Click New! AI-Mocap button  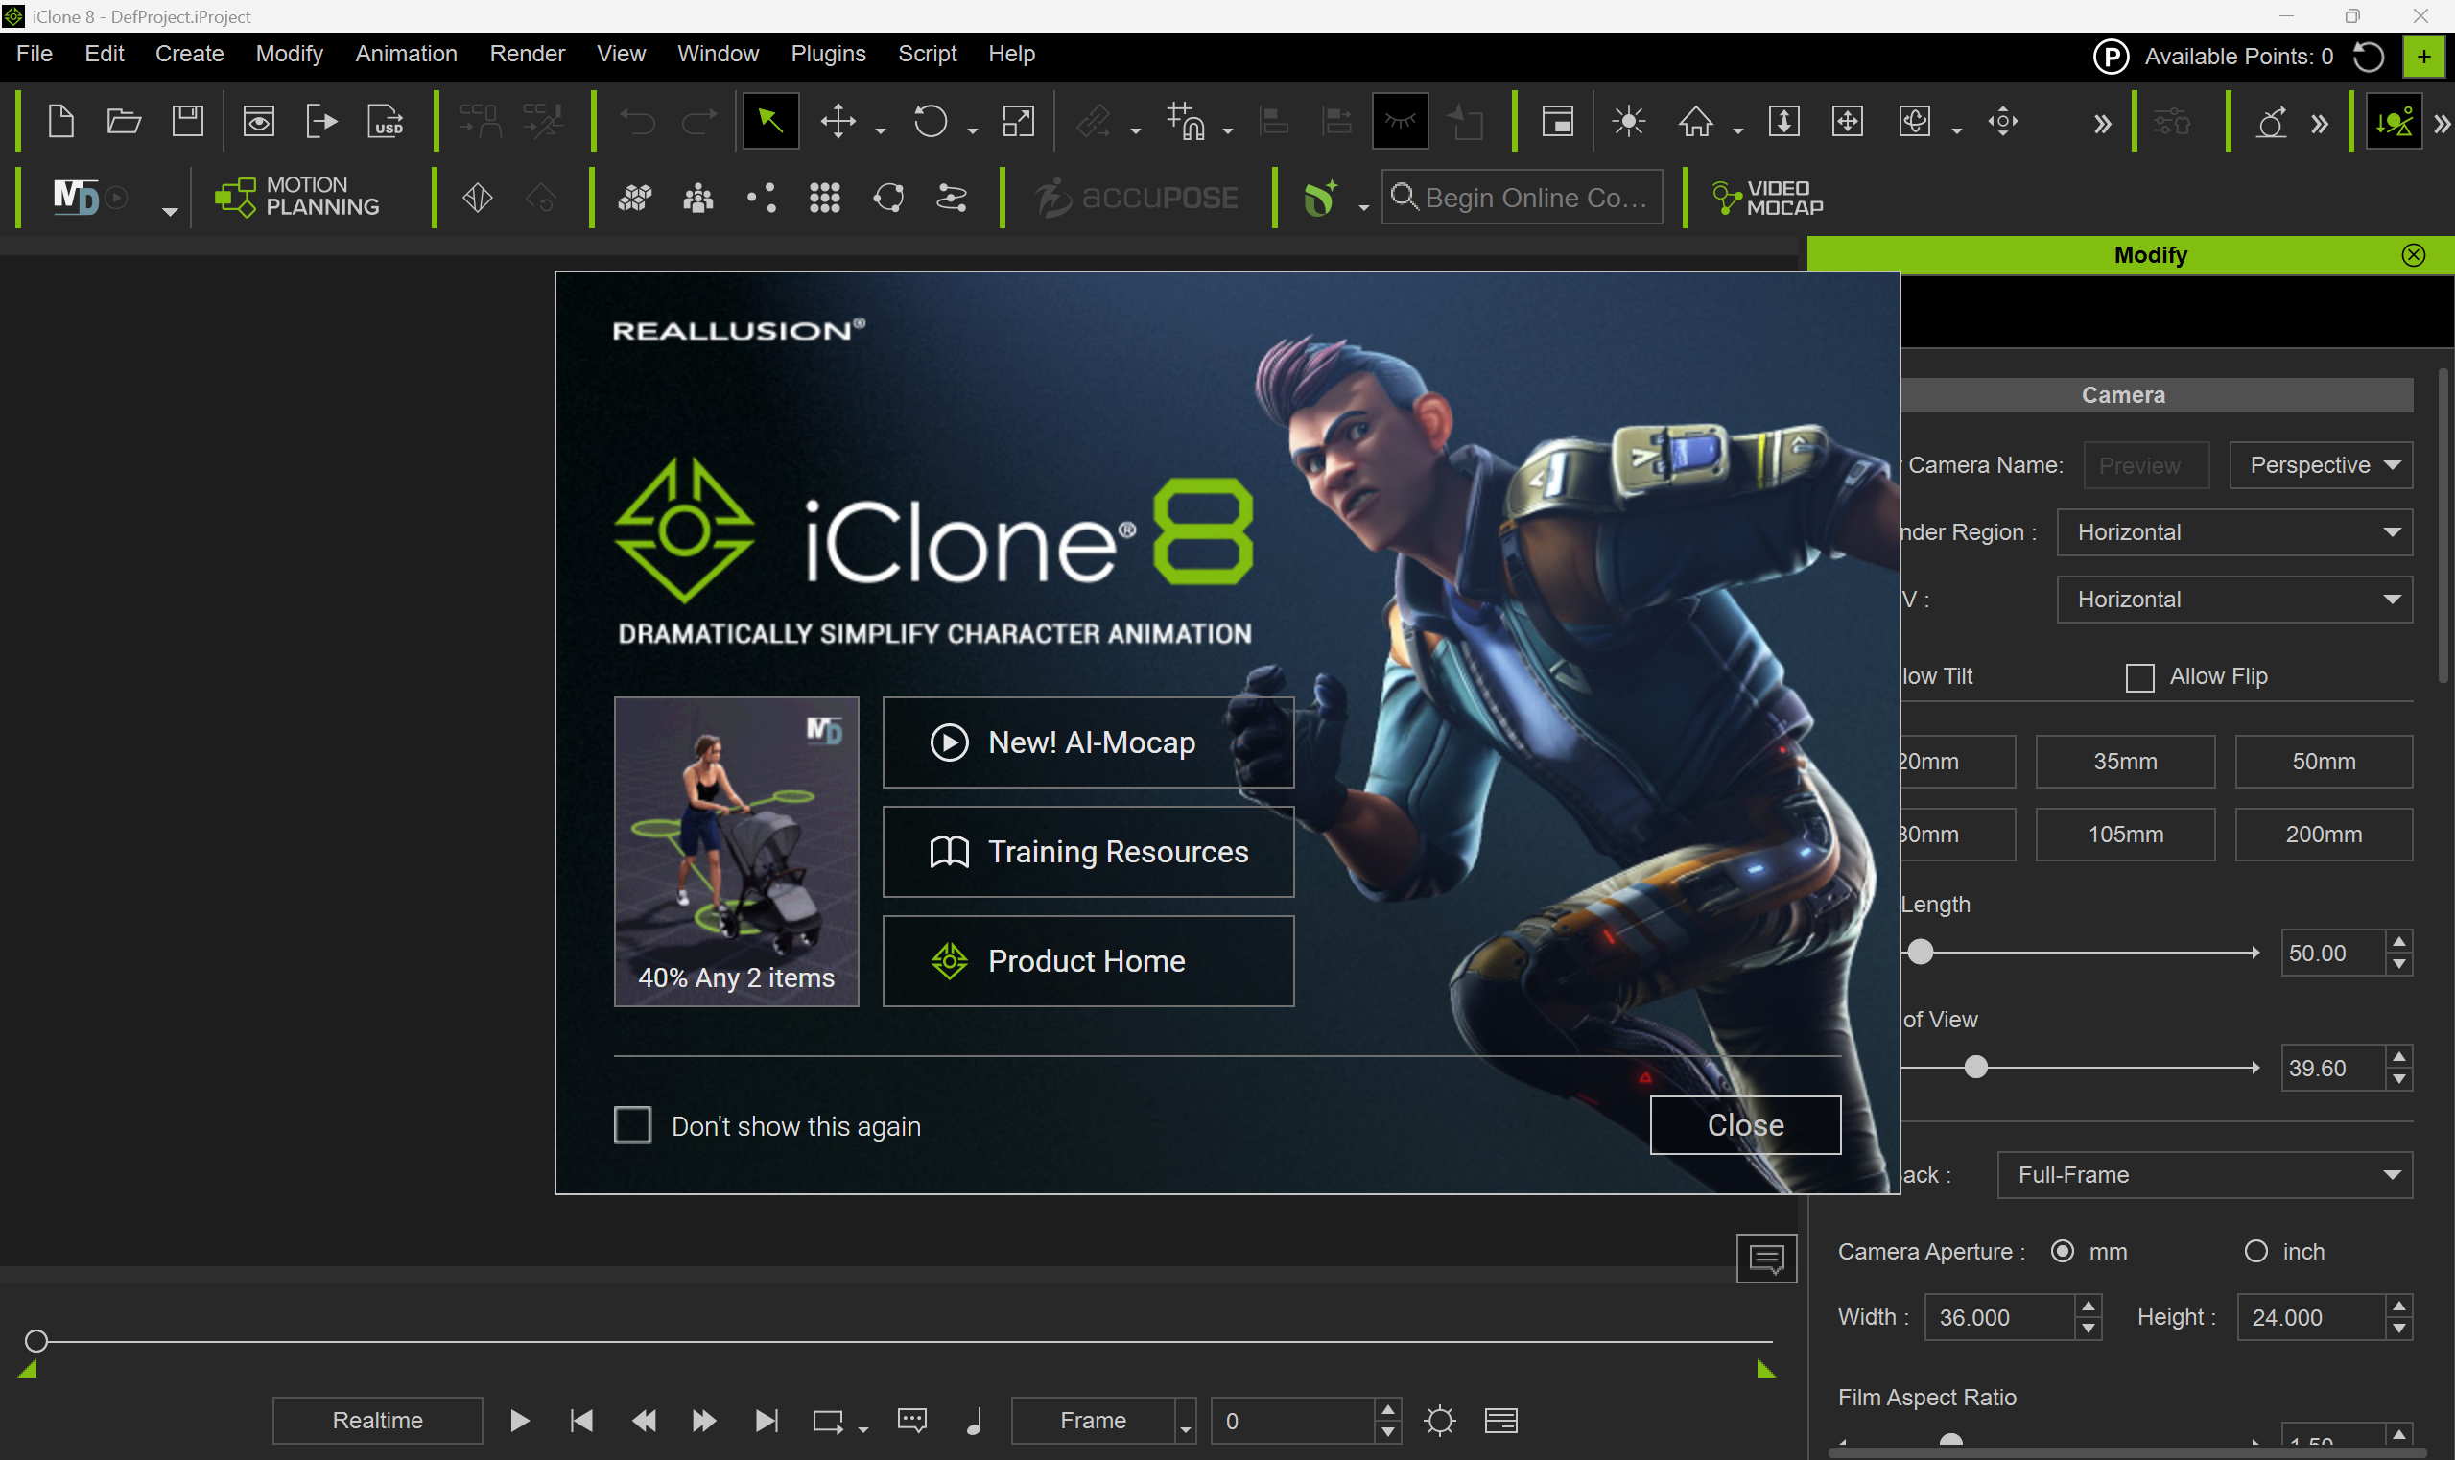1088,742
